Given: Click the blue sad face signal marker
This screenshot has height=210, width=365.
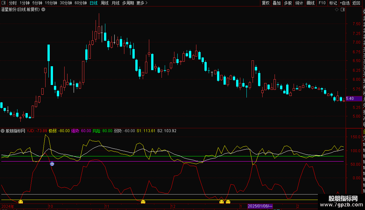Looking at the screenshot, I should 52,164.
